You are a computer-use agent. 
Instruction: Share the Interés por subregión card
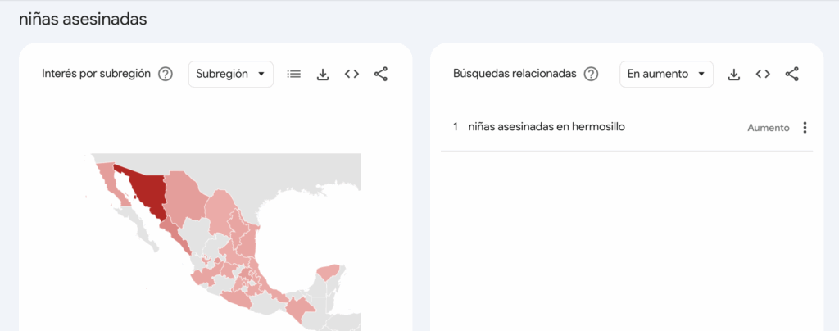[381, 74]
